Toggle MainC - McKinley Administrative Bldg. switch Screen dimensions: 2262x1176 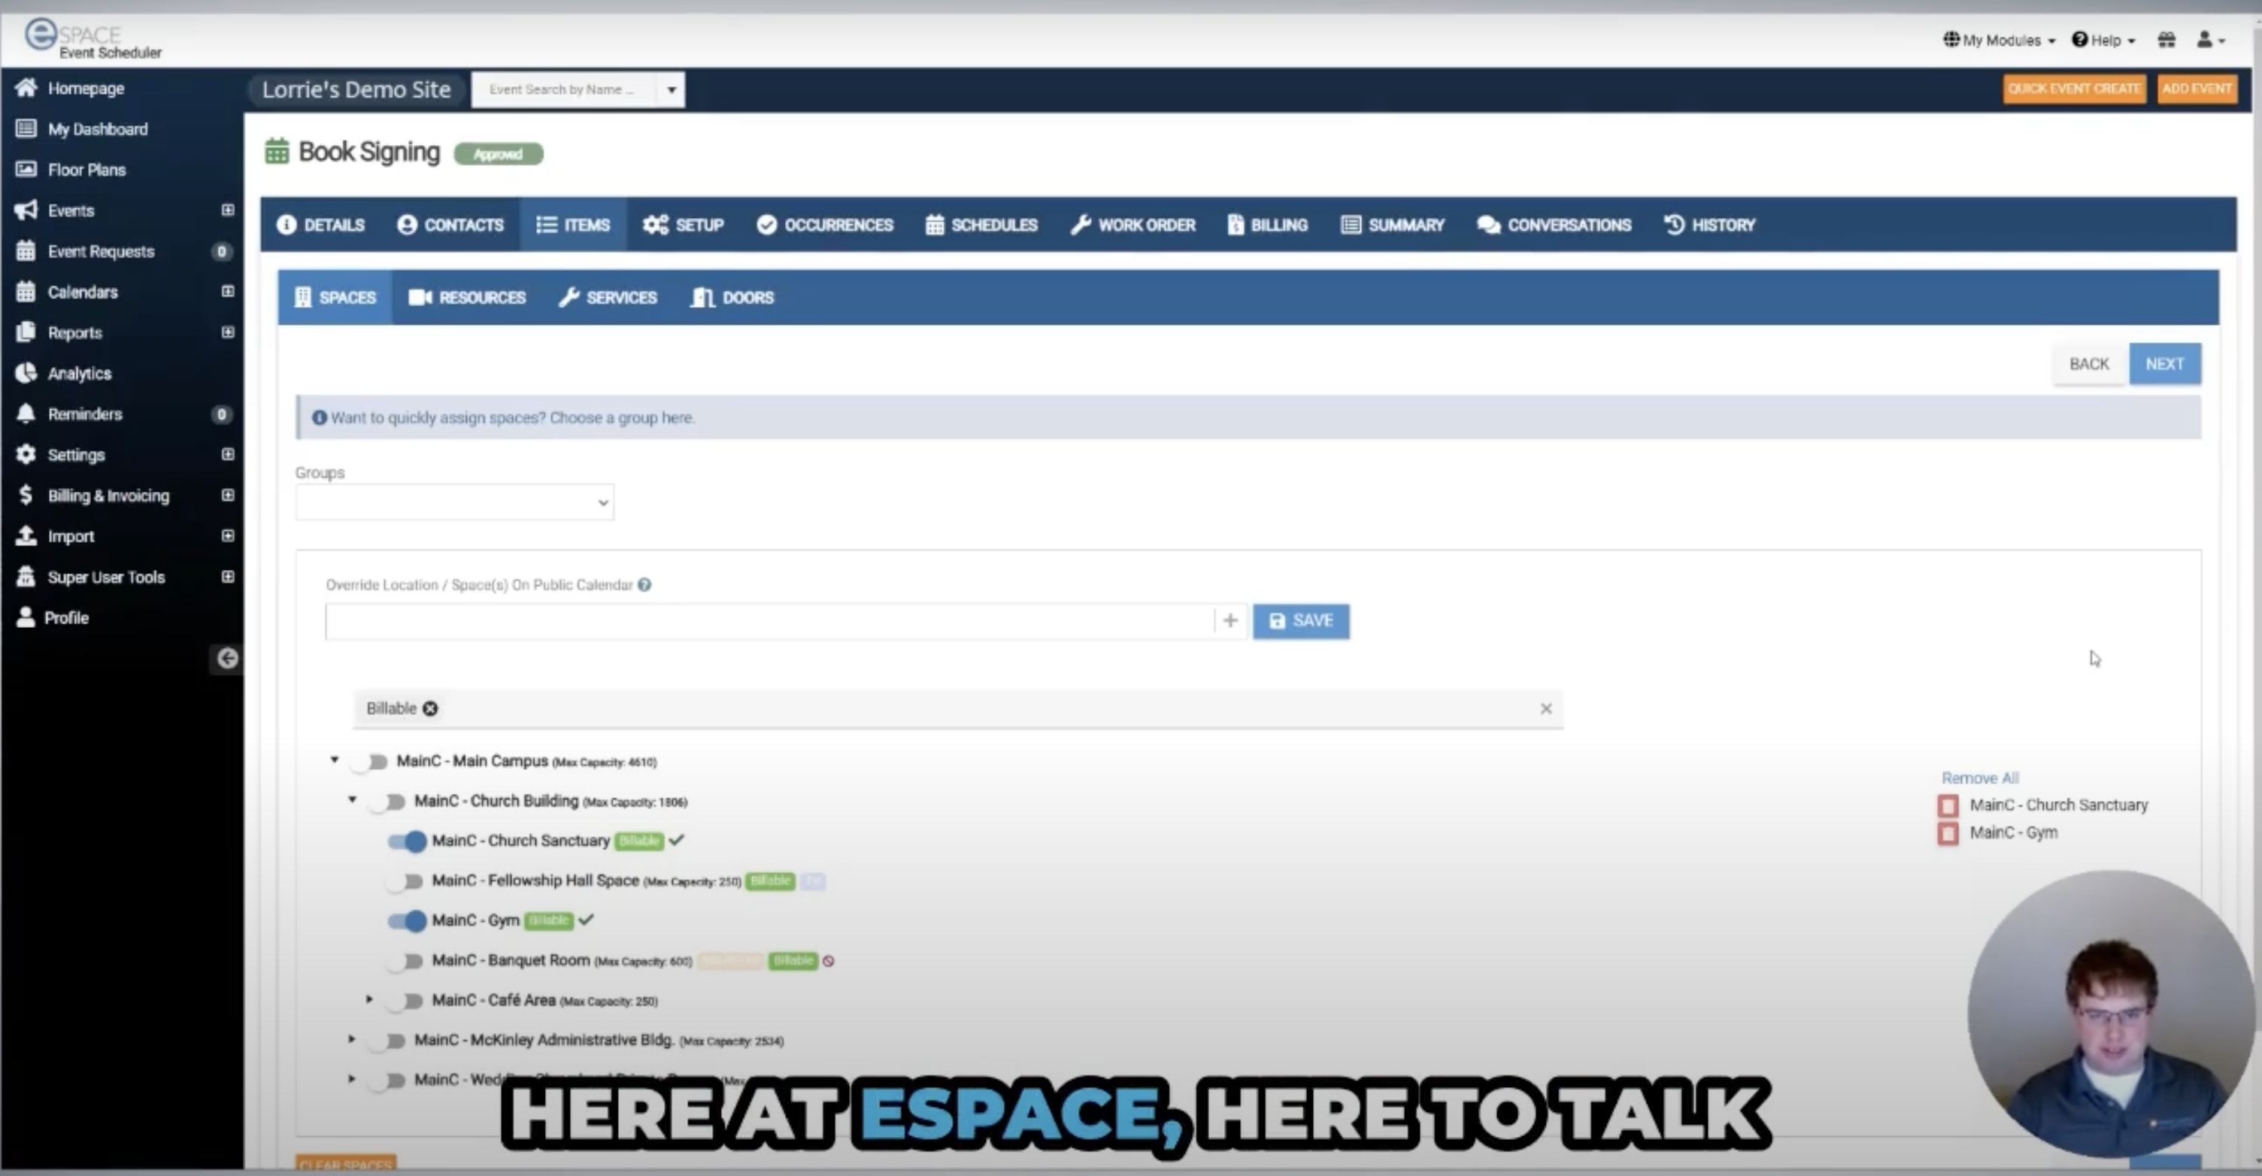(x=387, y=1041)
